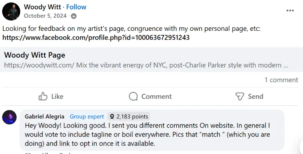Image resolution: width=303 pixels, height=154 pixels.
Task: Open the facebook.com profile.php URL link
Action: click(96, 37)
